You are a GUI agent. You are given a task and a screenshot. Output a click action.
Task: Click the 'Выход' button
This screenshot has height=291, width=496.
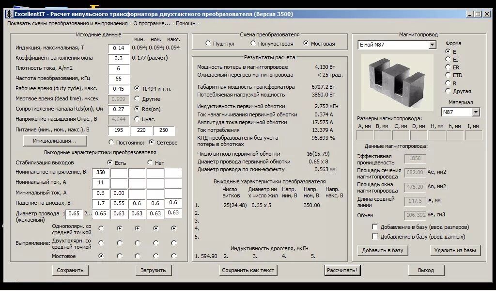pos(426,270)
